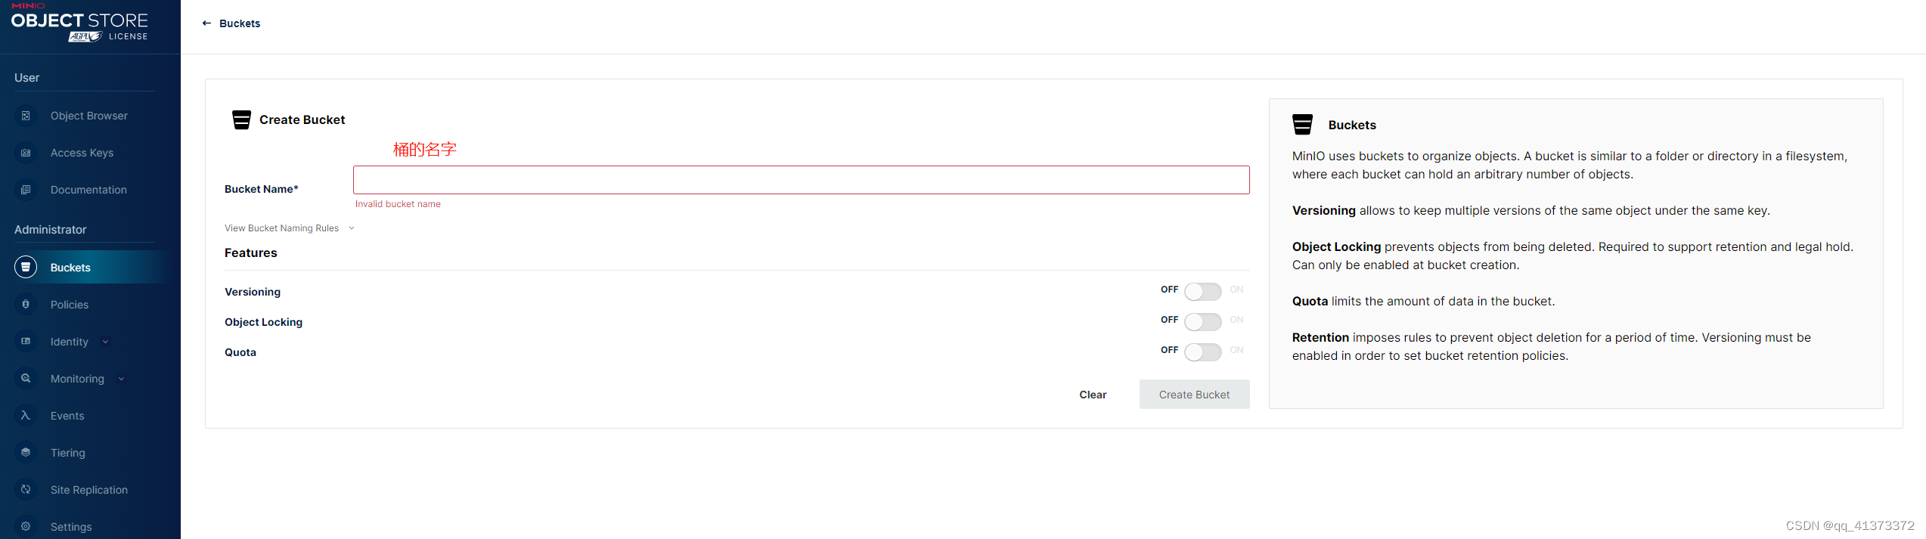The height and width of the screenshot is (539, 1926).
Task: Click the Bucket Name* field label
Action: pos(262,189)
